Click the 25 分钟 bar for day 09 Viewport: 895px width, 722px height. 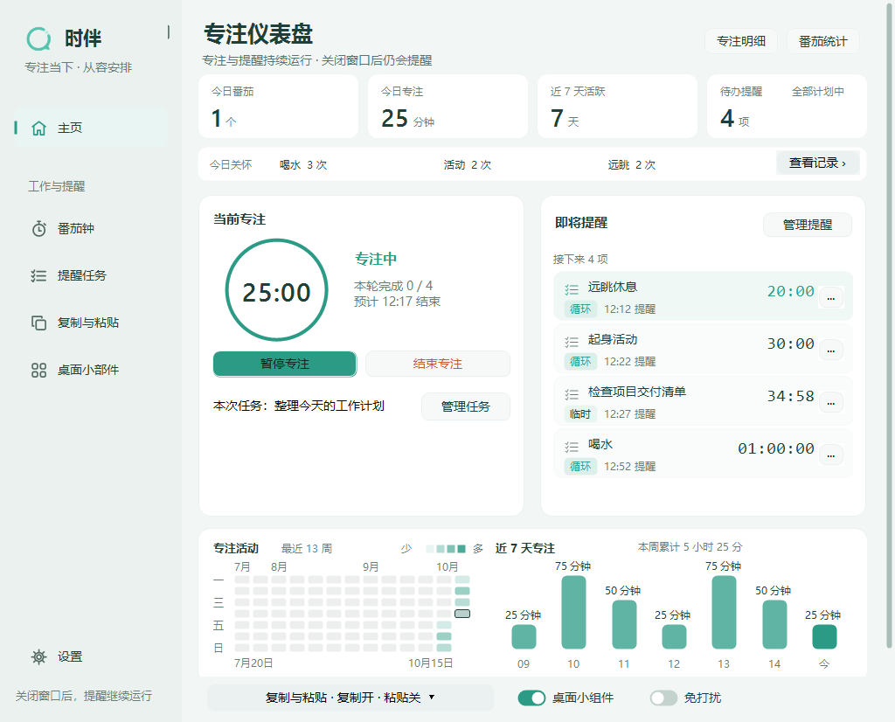coord(524,637)
